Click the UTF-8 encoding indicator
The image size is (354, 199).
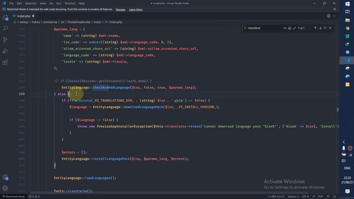point(305,197)
